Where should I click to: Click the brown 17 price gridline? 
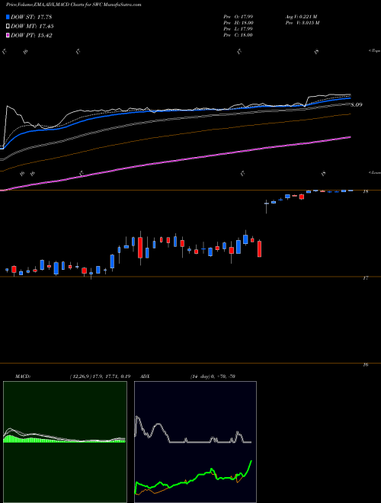point(190,277)
